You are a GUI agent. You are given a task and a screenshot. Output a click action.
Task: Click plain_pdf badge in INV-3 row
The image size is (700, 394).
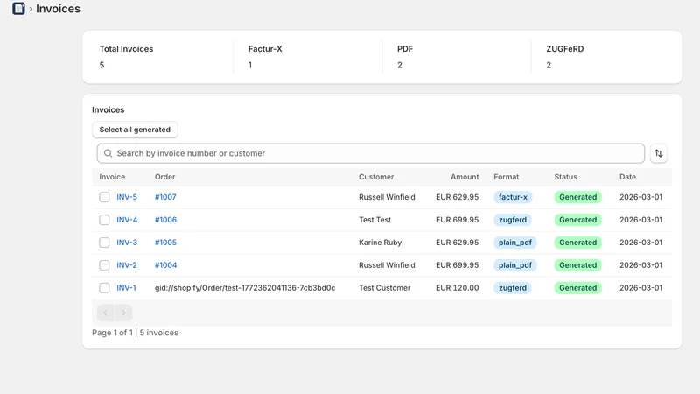(x=515, y=243)
